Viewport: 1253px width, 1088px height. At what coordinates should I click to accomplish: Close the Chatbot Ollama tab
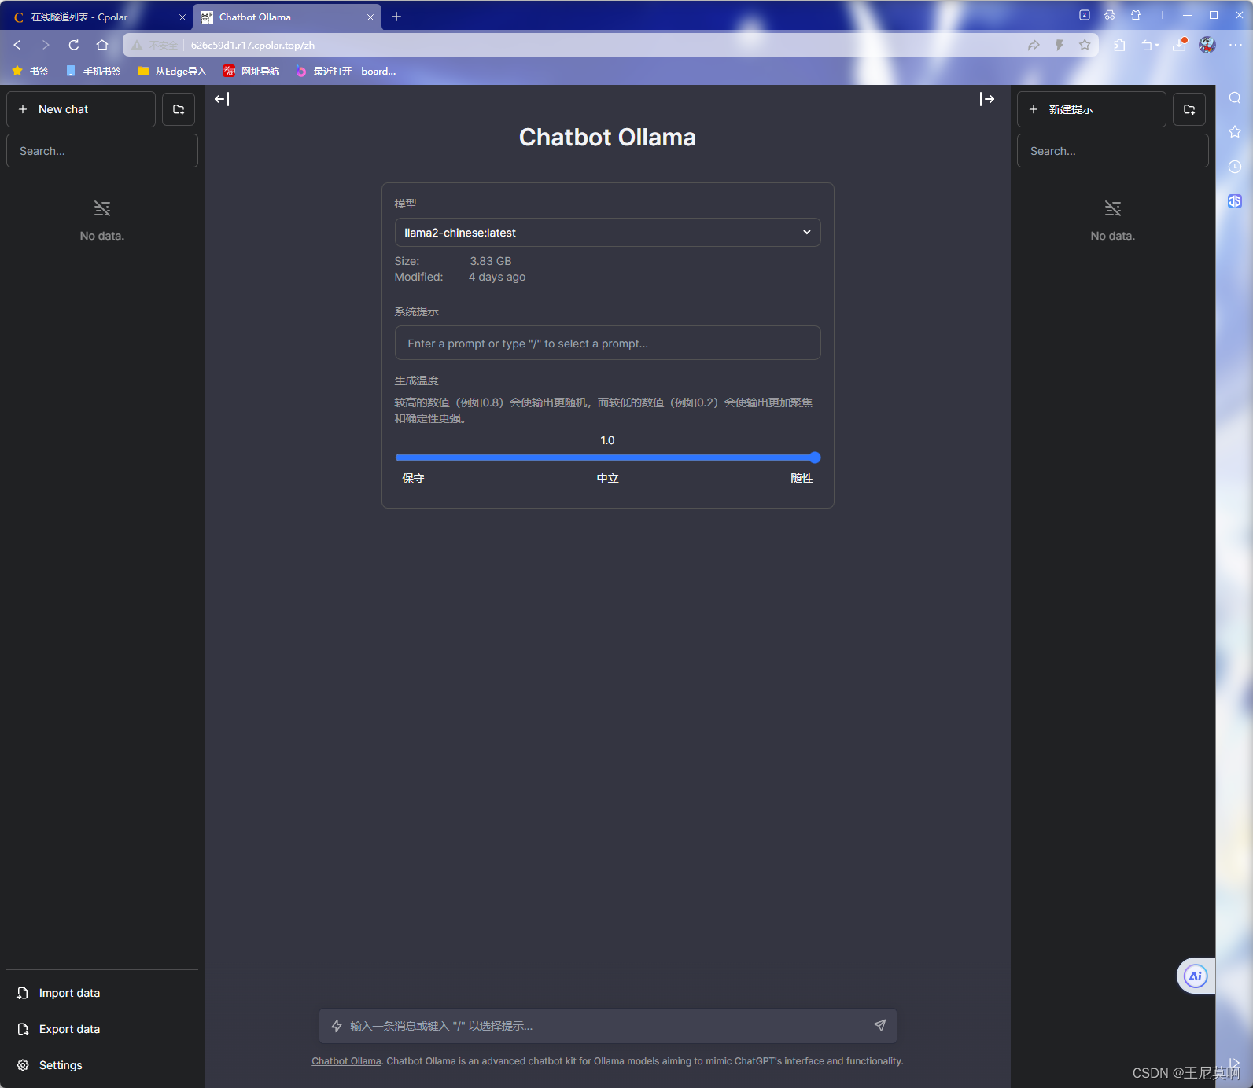pos(370,17)
